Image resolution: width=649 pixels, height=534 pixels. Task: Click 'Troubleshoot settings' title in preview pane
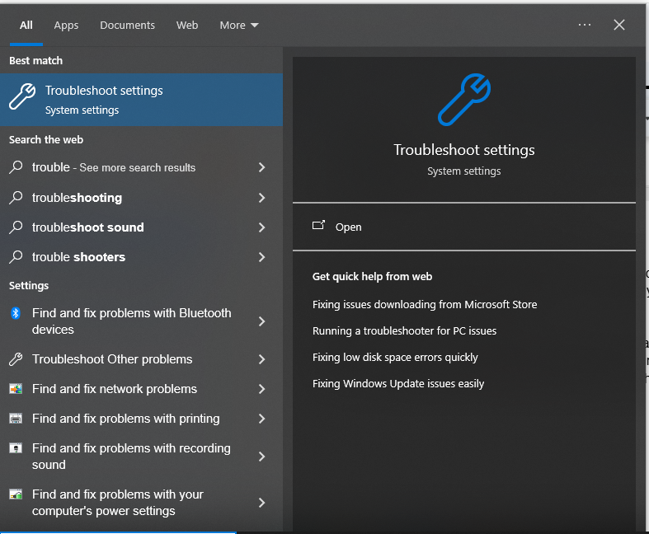(x=464, y=150)
